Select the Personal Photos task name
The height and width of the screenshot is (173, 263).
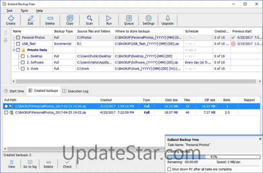(33, 38)
